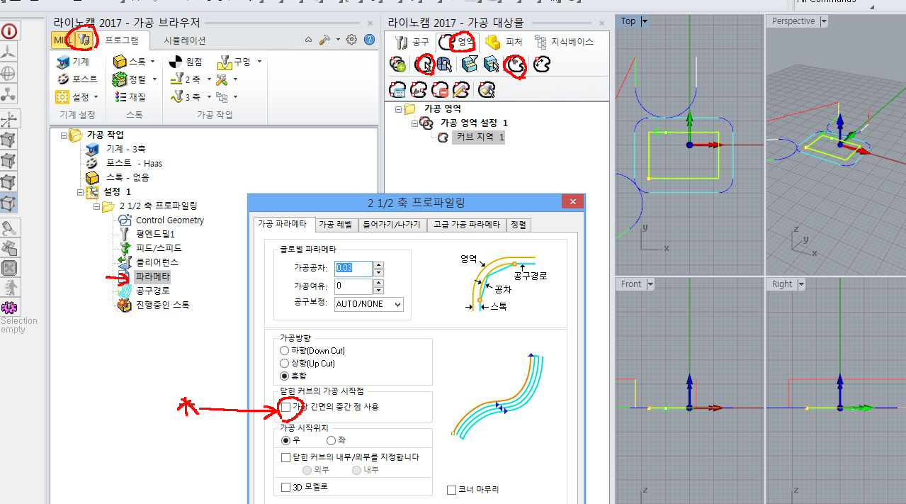Collapse the 가공 작업 tree node
Image resolution: width=906 pixels, height=504 pixels.
pos(64,135)
